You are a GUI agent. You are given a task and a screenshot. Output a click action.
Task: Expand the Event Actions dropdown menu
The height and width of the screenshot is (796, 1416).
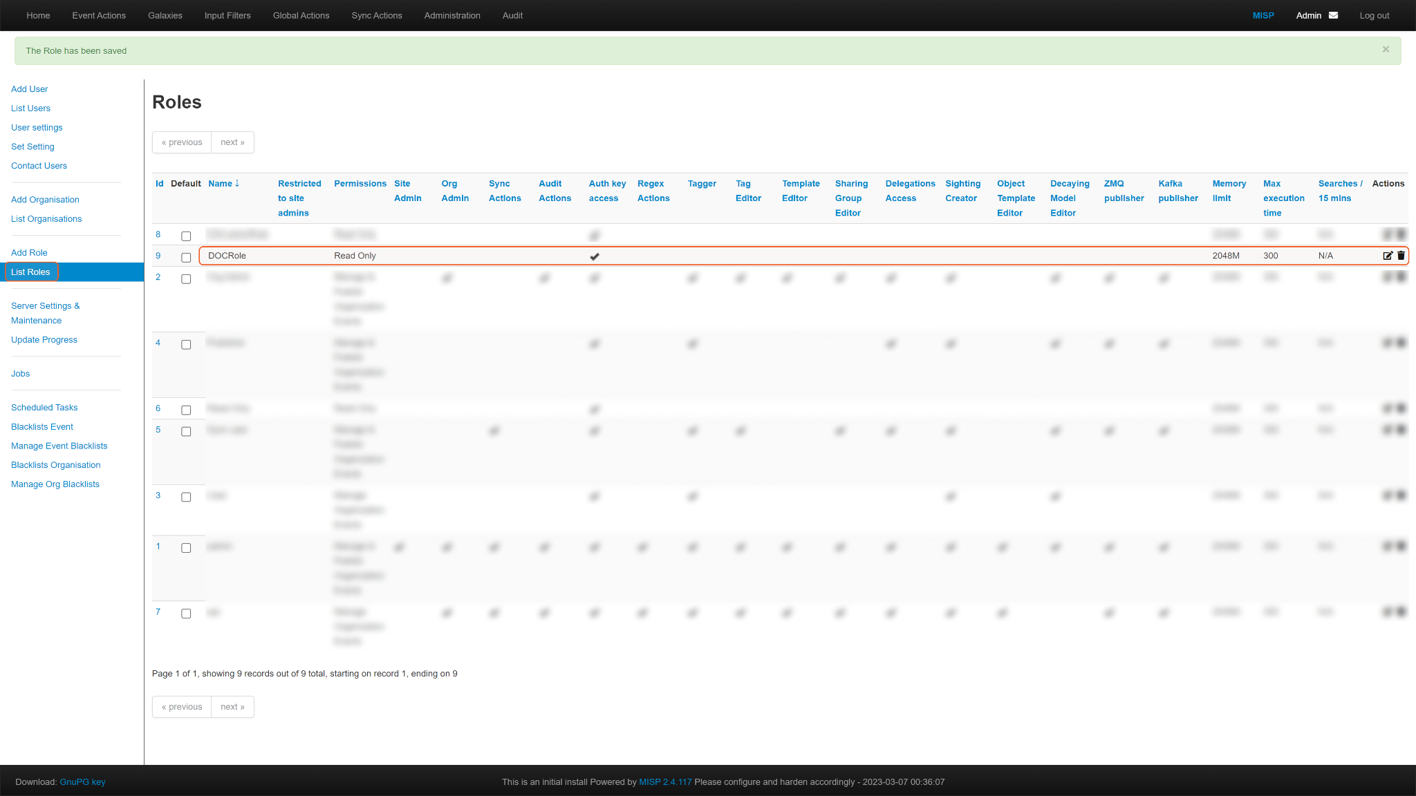[99, 15]
